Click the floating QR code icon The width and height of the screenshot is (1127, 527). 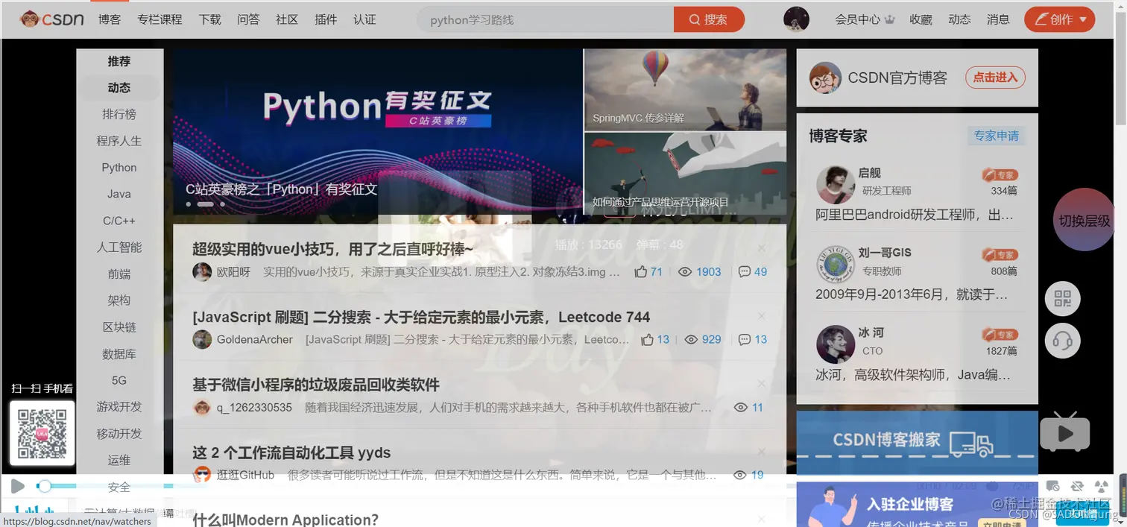tap(1063, 300)
